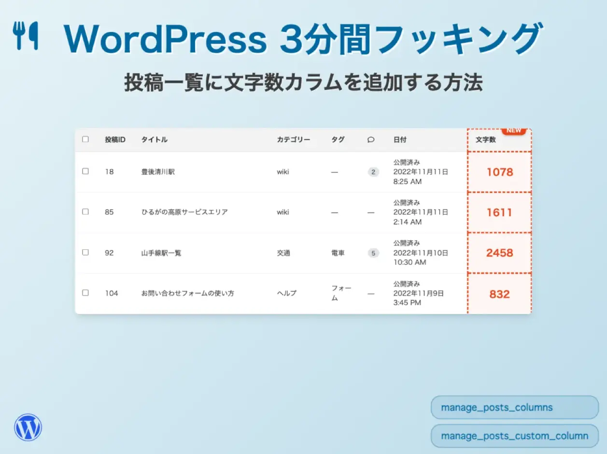Image resolution: width=607 pixels, height=454 pixels.
Task: Click the comments bubble column icon
Action: coord(371,140)
